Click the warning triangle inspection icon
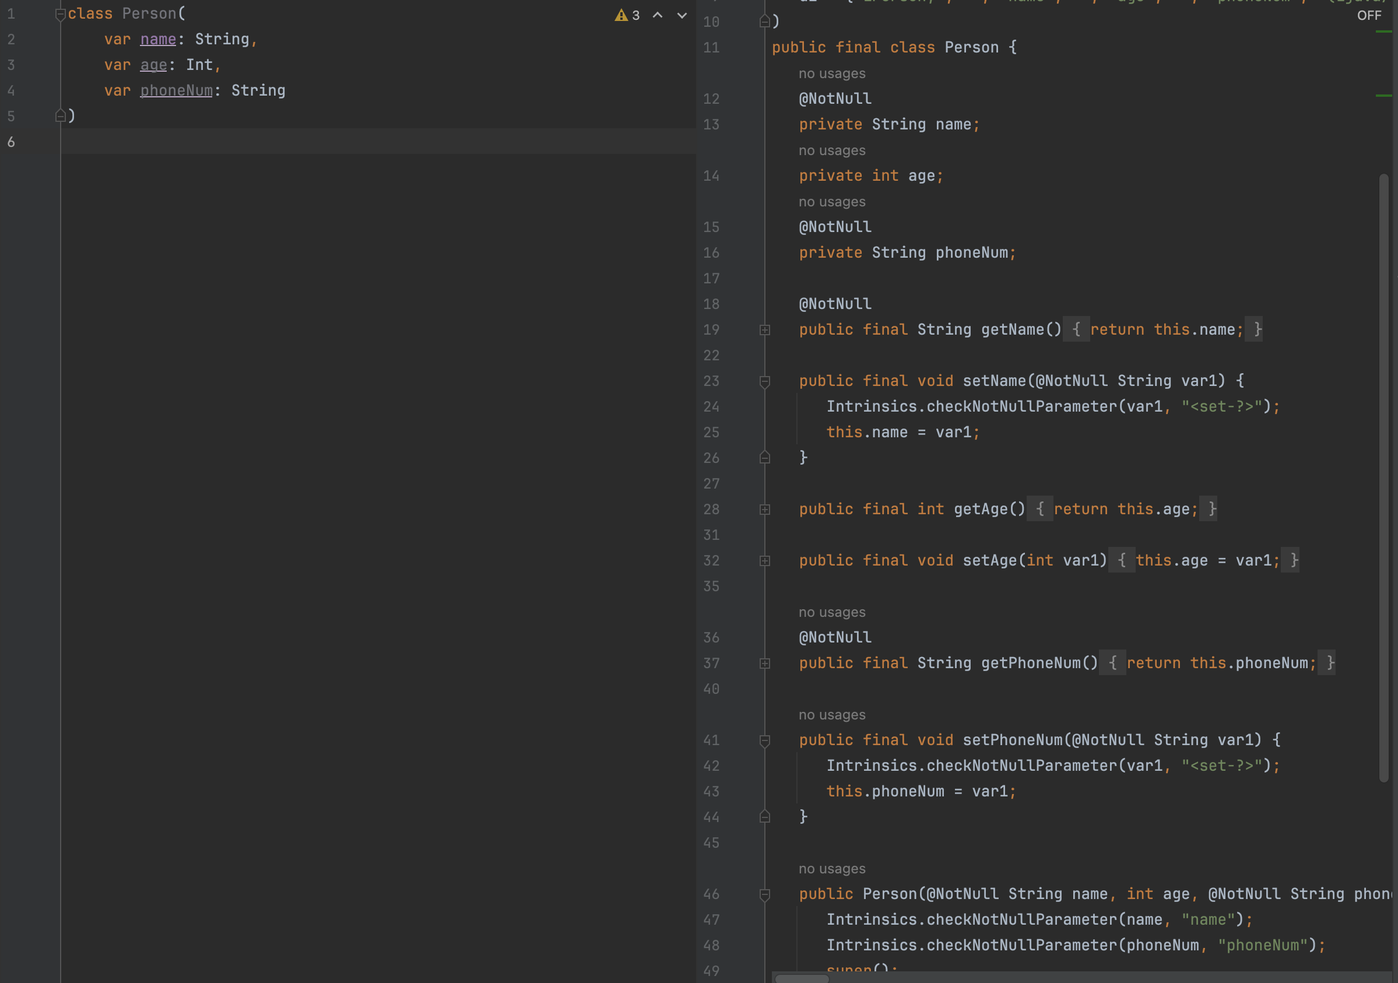The width and height of the screenshot is (1398, 983). click(x=620, y=15)
